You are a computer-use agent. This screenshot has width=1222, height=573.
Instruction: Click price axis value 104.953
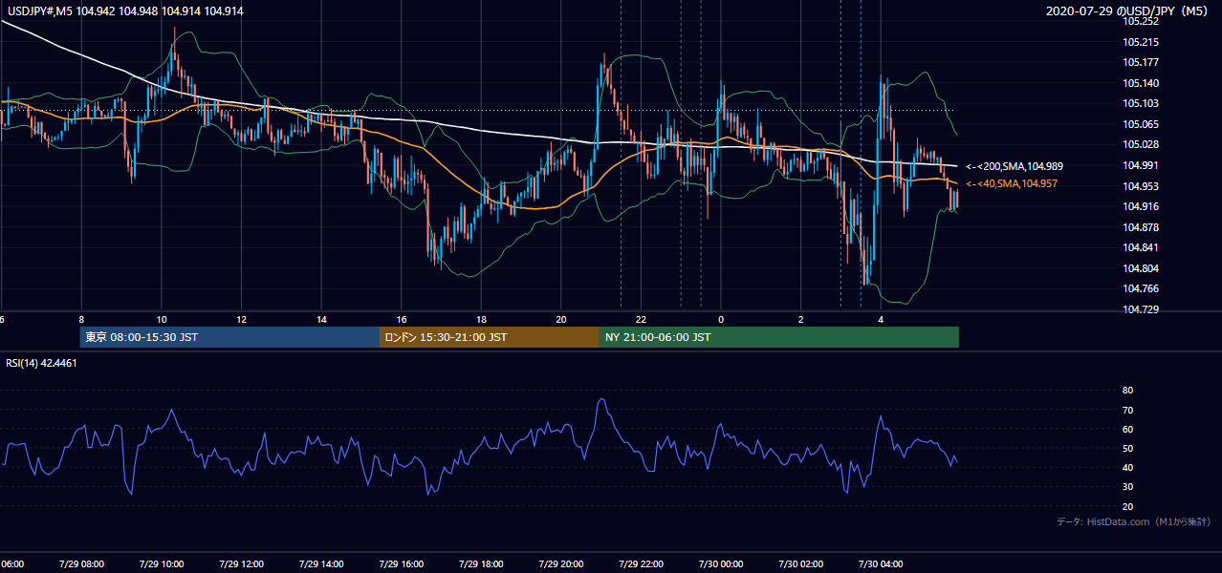(1141, 186)
